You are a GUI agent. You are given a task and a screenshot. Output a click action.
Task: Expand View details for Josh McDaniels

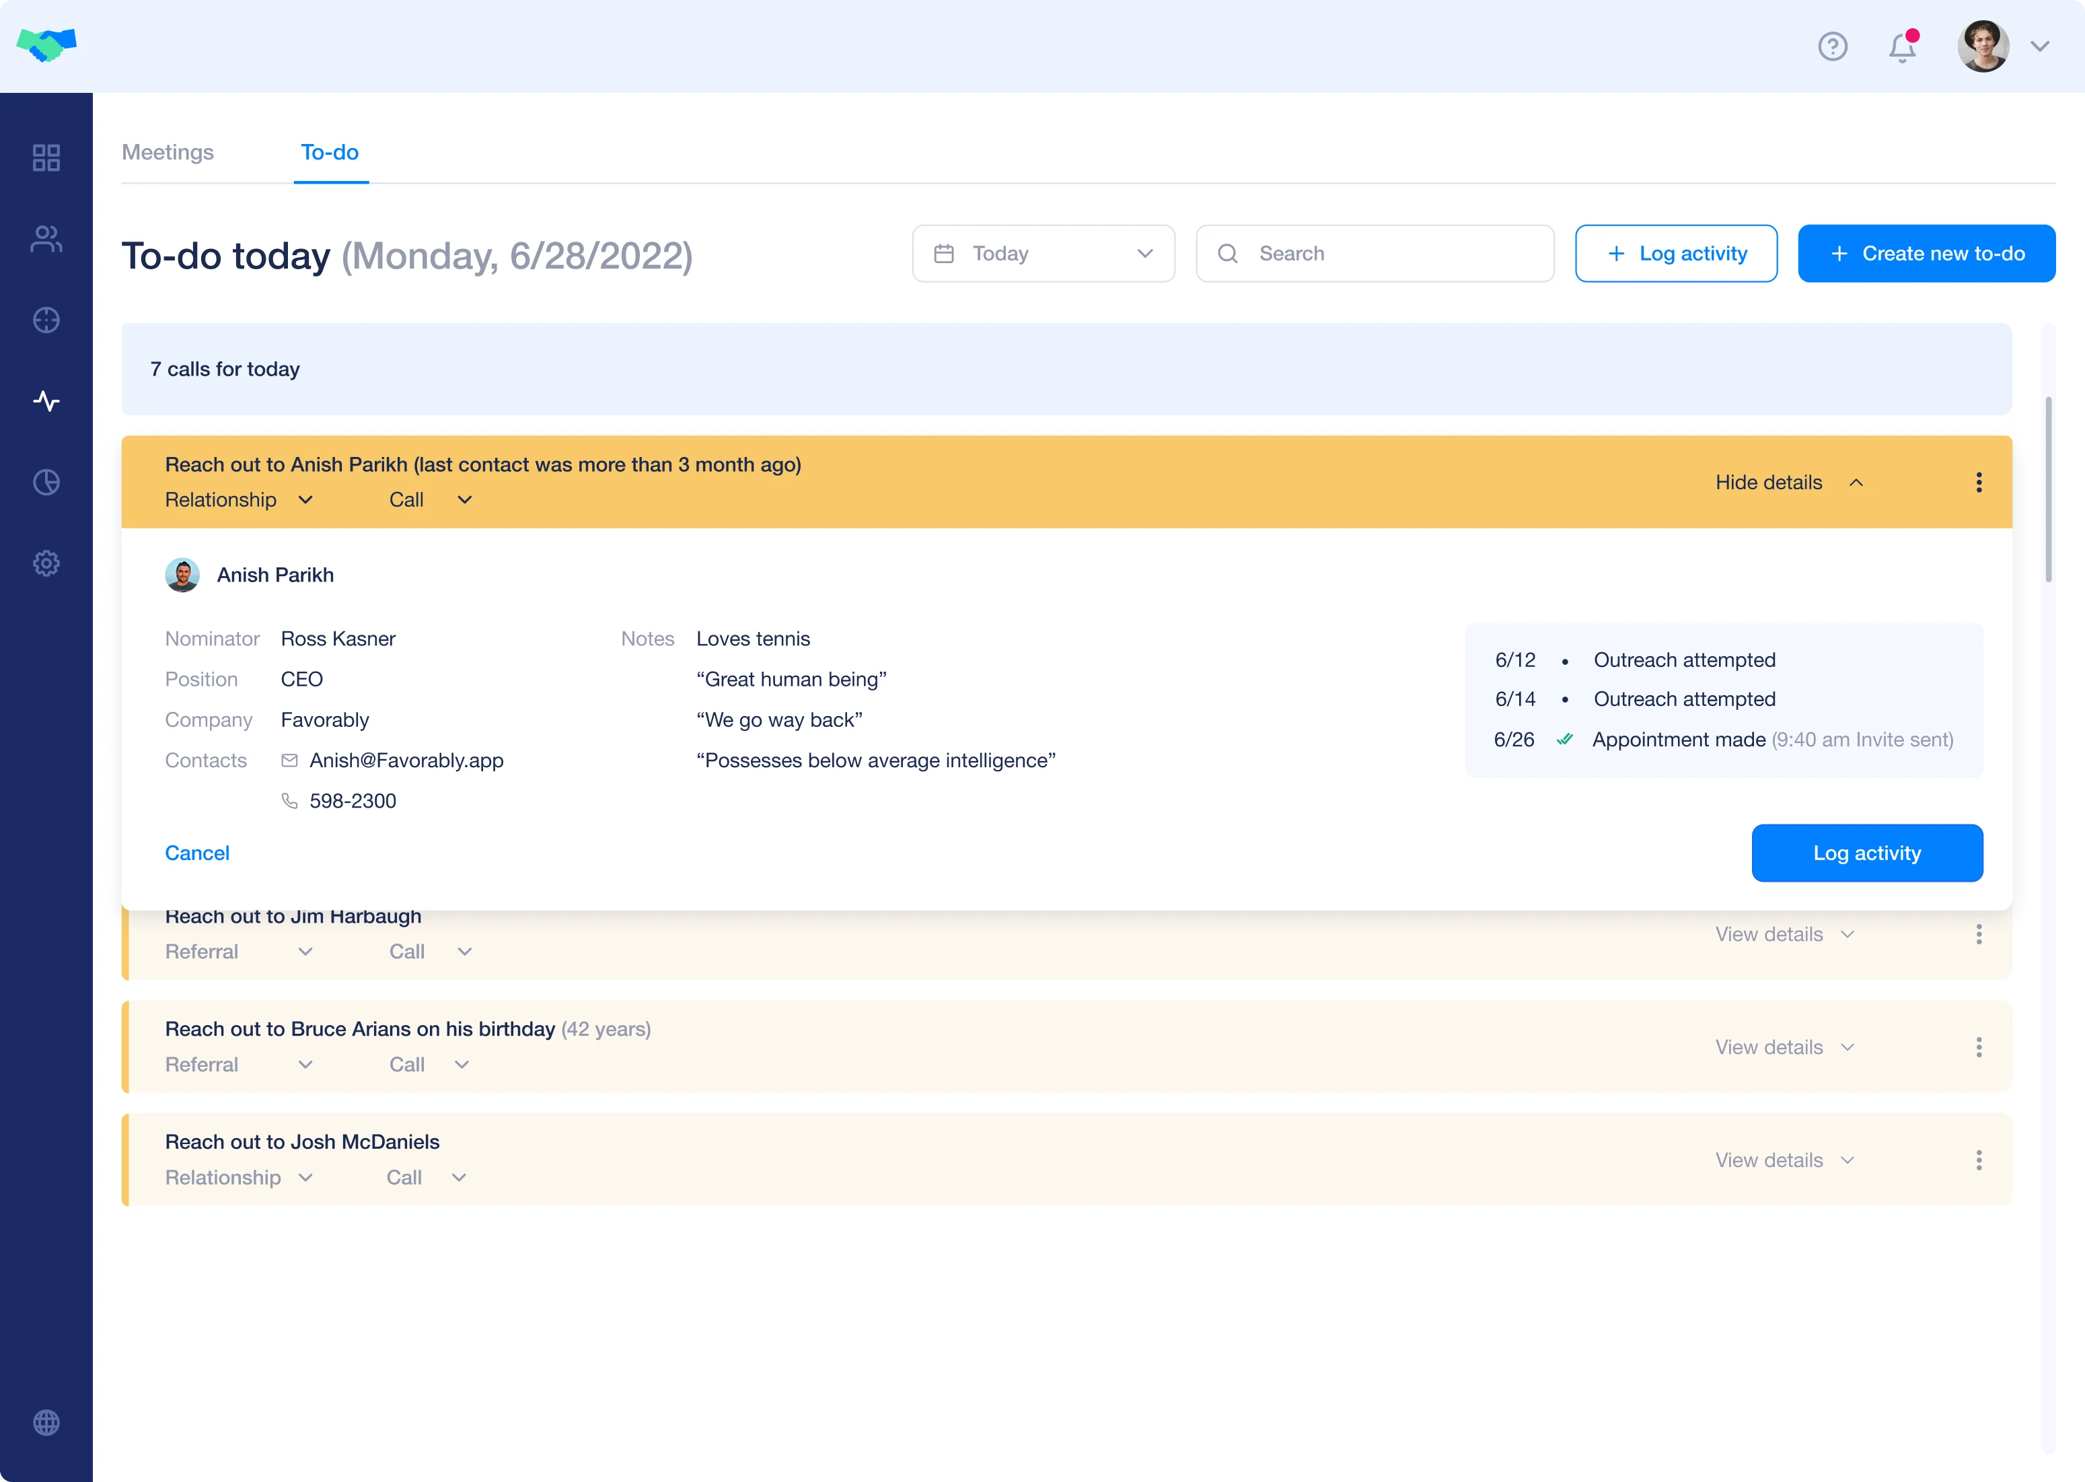(x=1784, y=1160)
